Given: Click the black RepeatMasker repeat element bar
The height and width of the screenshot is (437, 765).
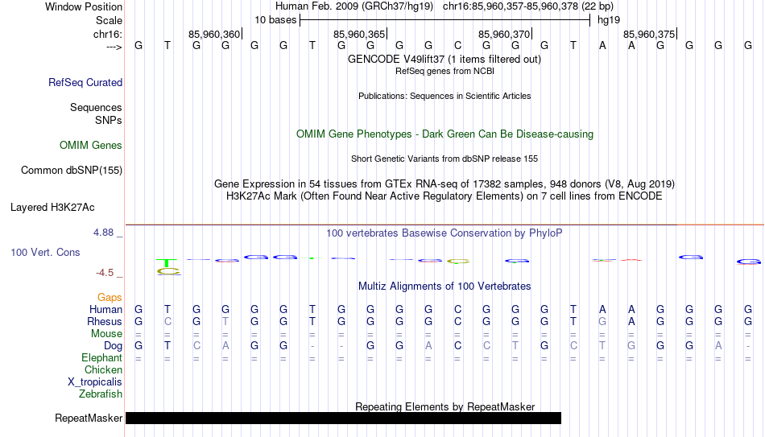Looking at the screenshot, I should coord(344,418).
